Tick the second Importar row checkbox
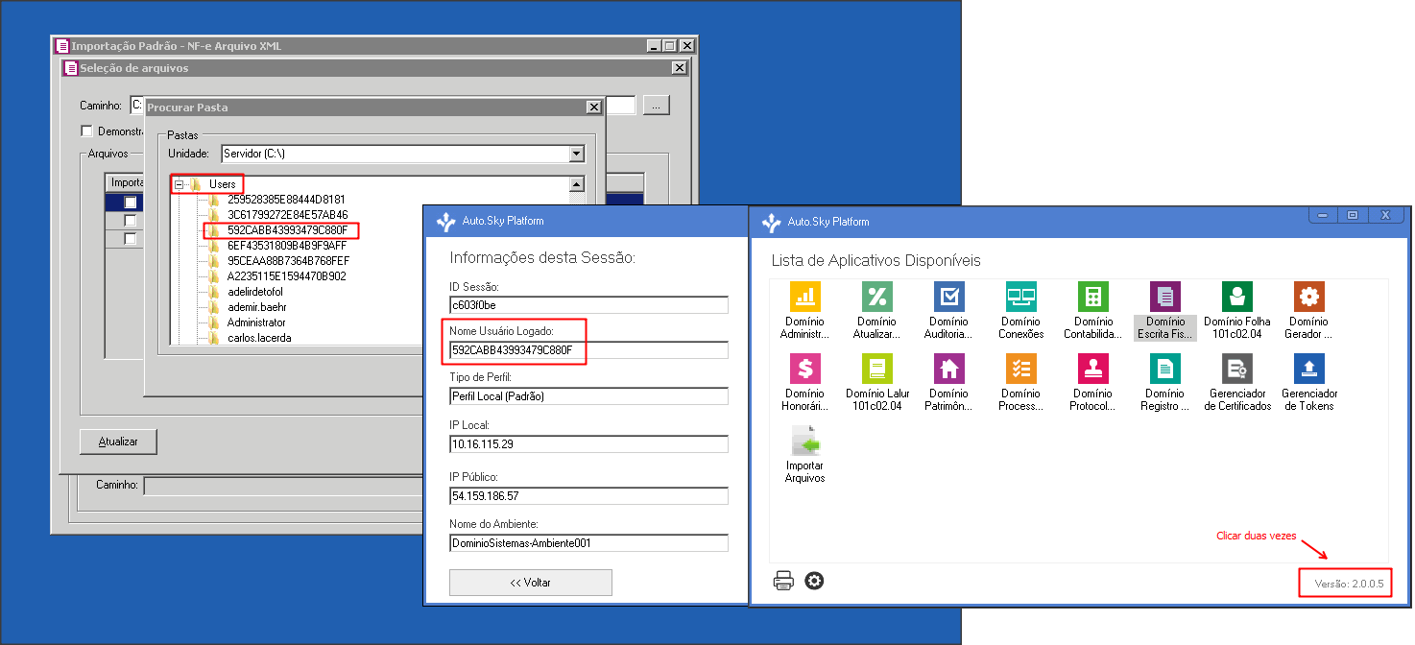Image resolution: width=1415 pixels, height=645 pixels. pyautogui.click(x=131, y=221)
